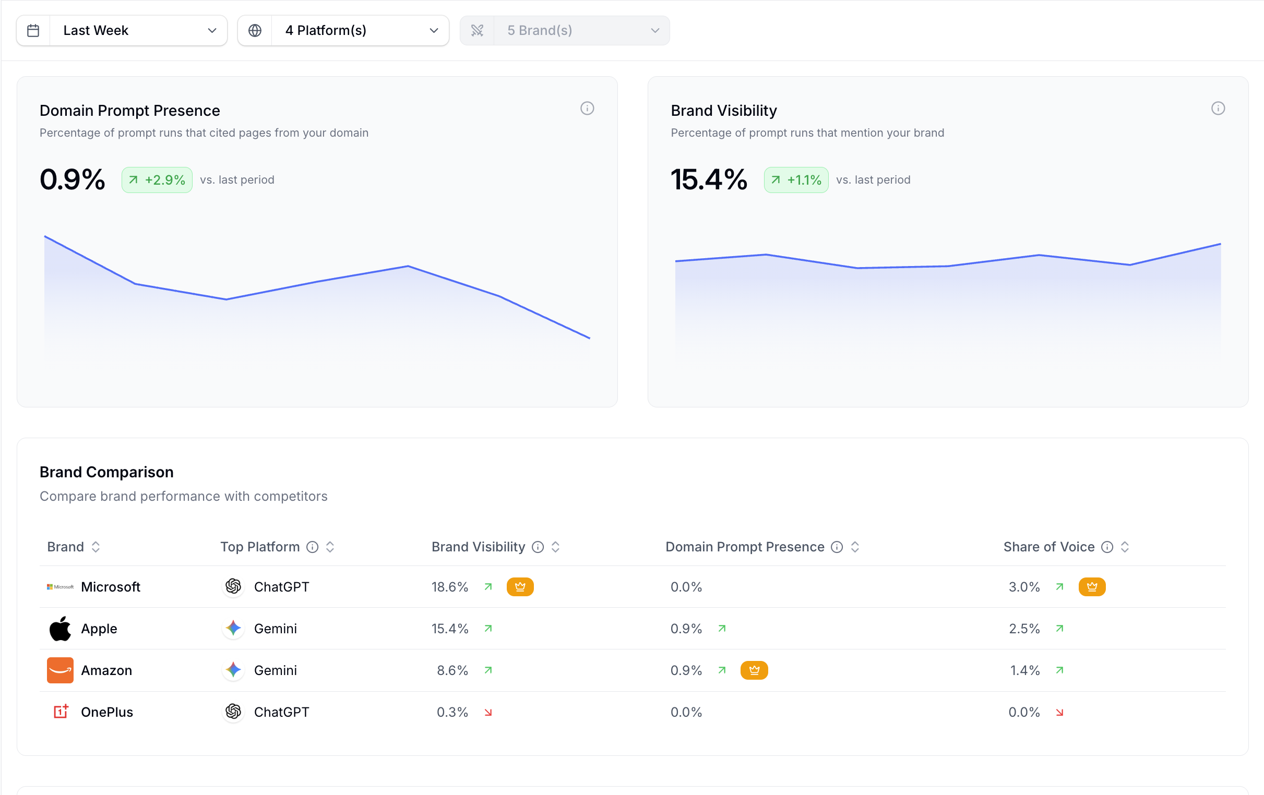Open Domain Prompt Presence card info icon
This screenshot has width=1264, height=795.
tap(587, 108)
